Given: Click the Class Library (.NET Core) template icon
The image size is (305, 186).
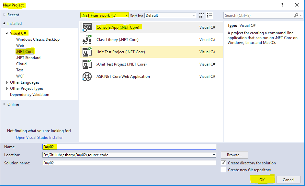Looking at the screenshot, I should pyautogui.click(x=87, y=40).
